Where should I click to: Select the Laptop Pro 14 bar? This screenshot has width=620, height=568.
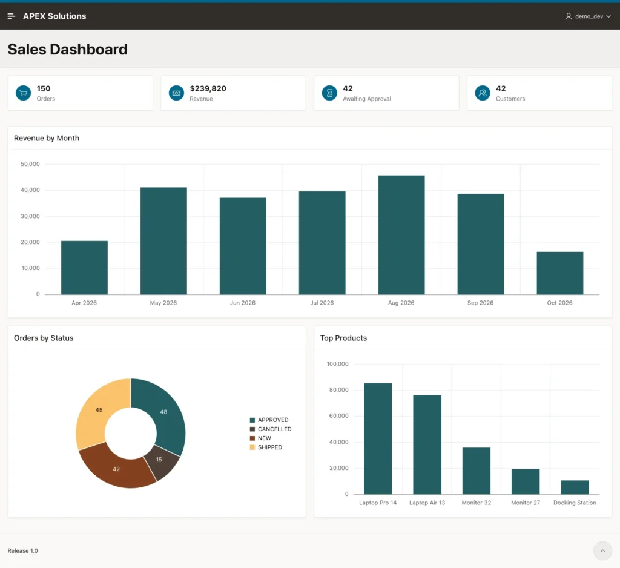click(x=378, y=438)
